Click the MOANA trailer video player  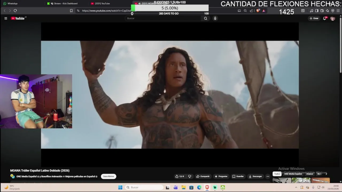click(170, 95)
